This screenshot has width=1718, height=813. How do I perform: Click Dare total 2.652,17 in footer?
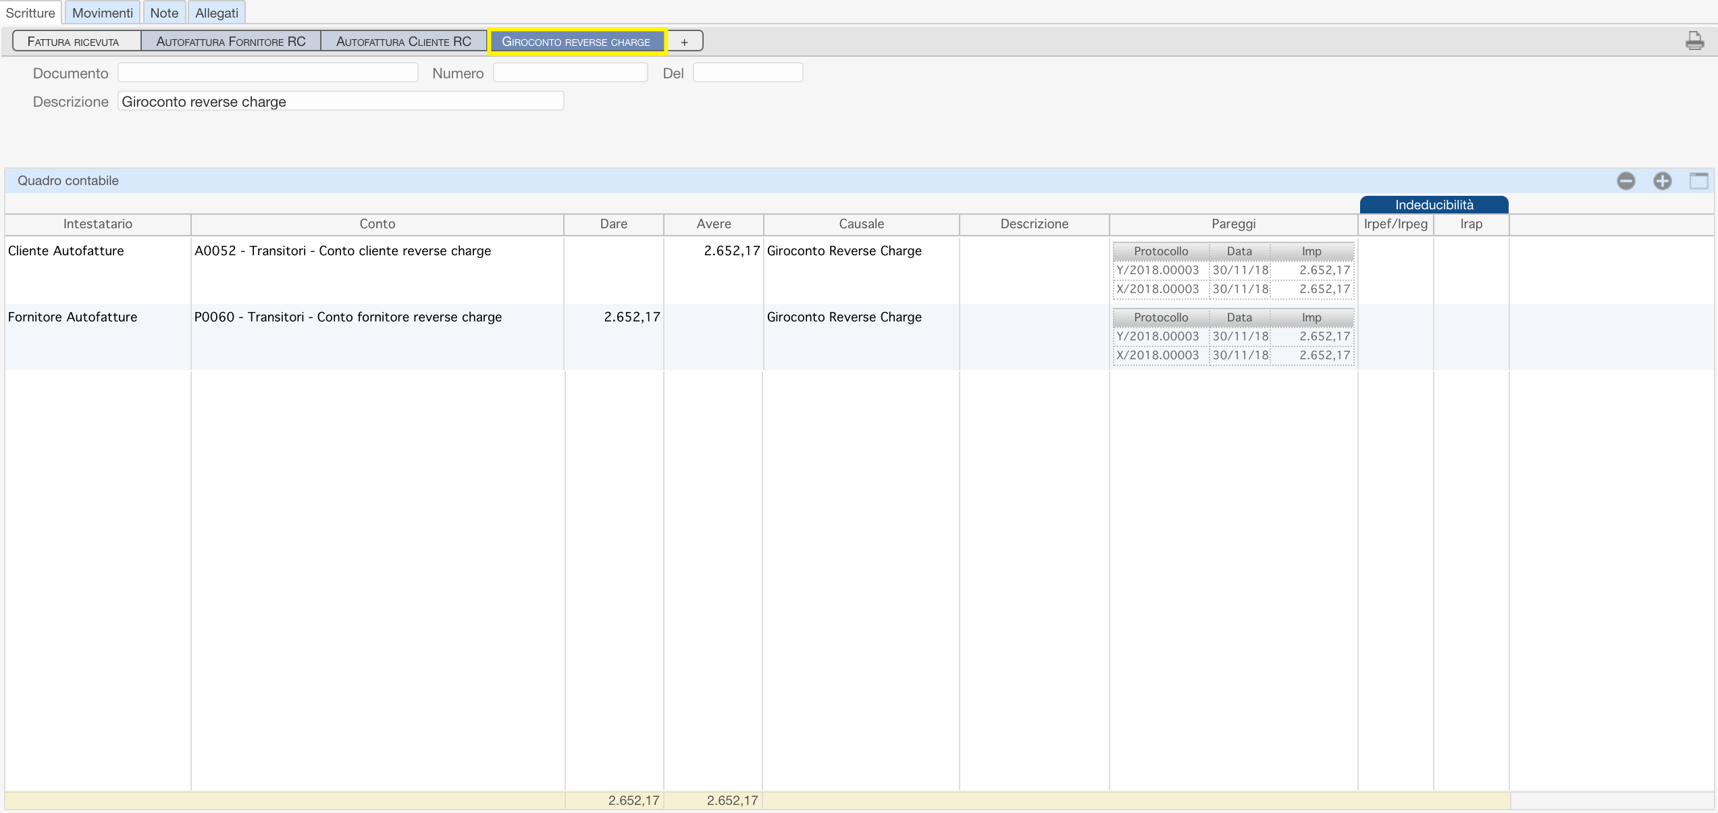633,801
